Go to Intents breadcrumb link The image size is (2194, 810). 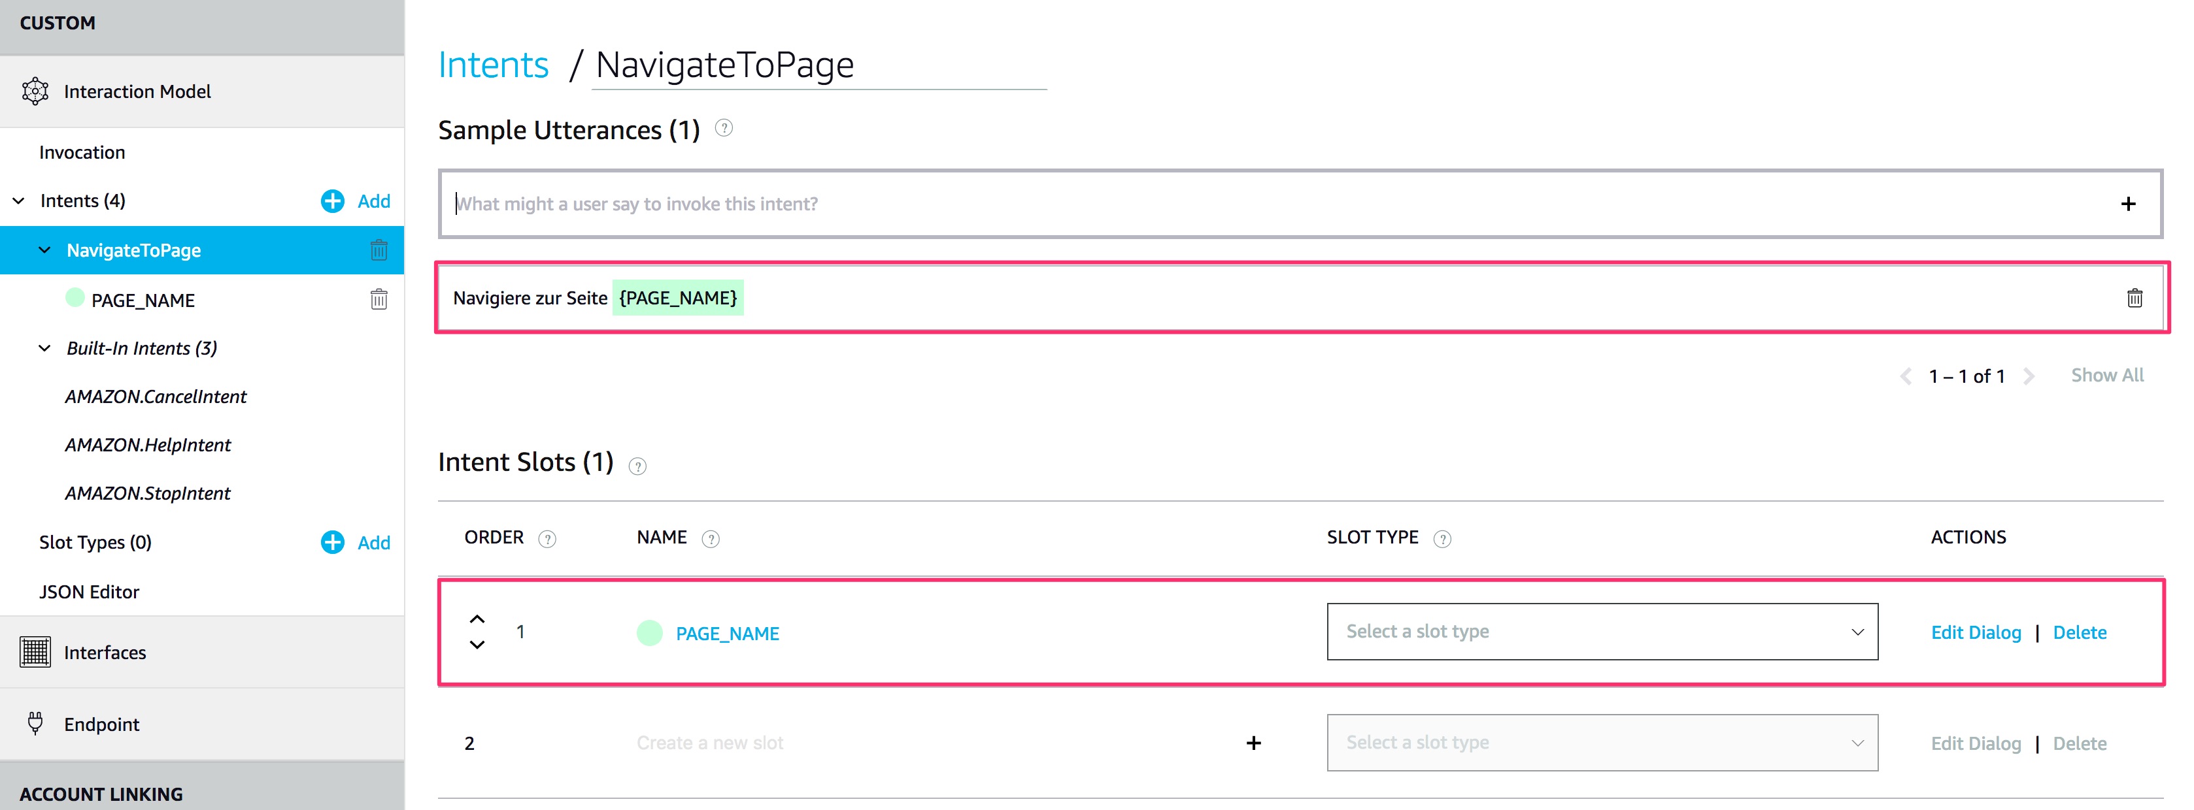click(493, 65)
